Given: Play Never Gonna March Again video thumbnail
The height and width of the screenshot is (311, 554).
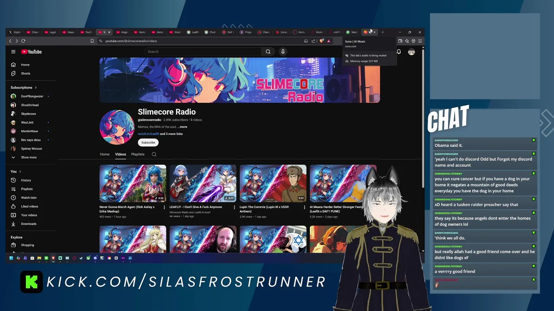Looking at the screenshot, I should 133,184.
